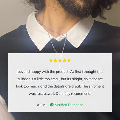Click the first yellow rating star
The image size is (120, 120).
(51, 60)
